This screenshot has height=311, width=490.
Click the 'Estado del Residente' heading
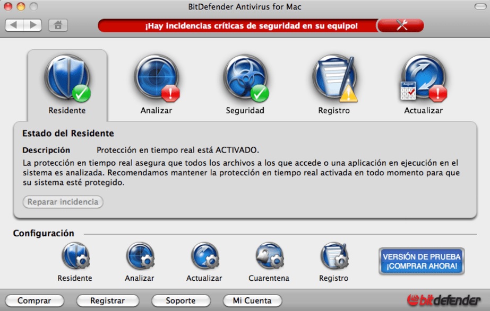(68, 134)
